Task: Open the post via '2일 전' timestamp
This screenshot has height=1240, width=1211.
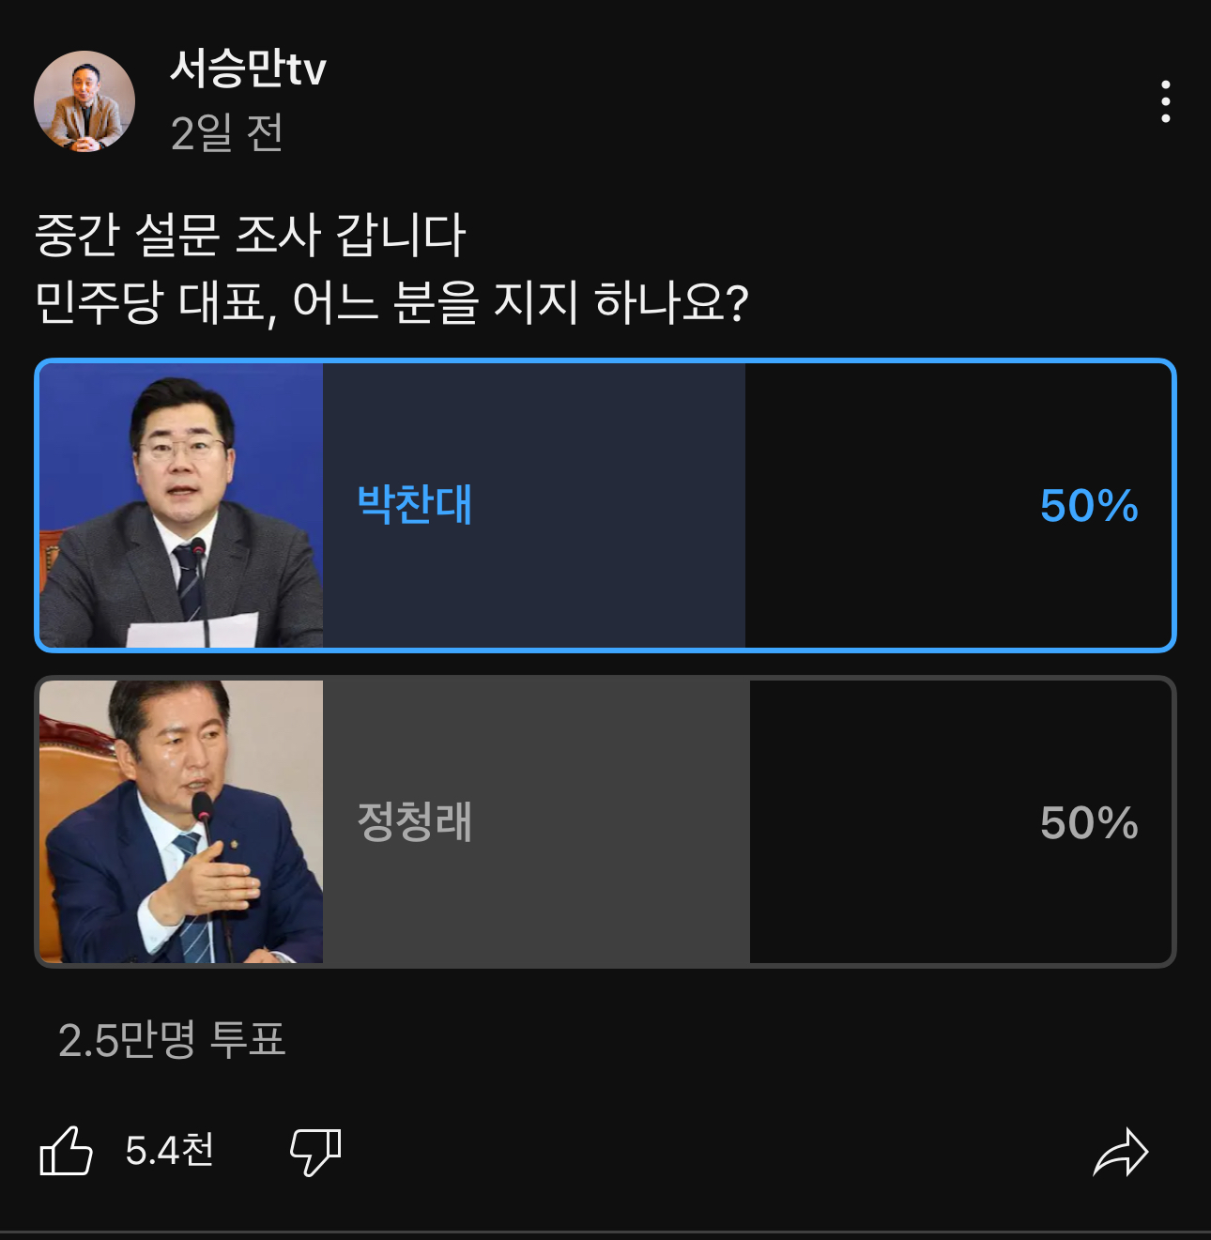Action: coord(227,133)
